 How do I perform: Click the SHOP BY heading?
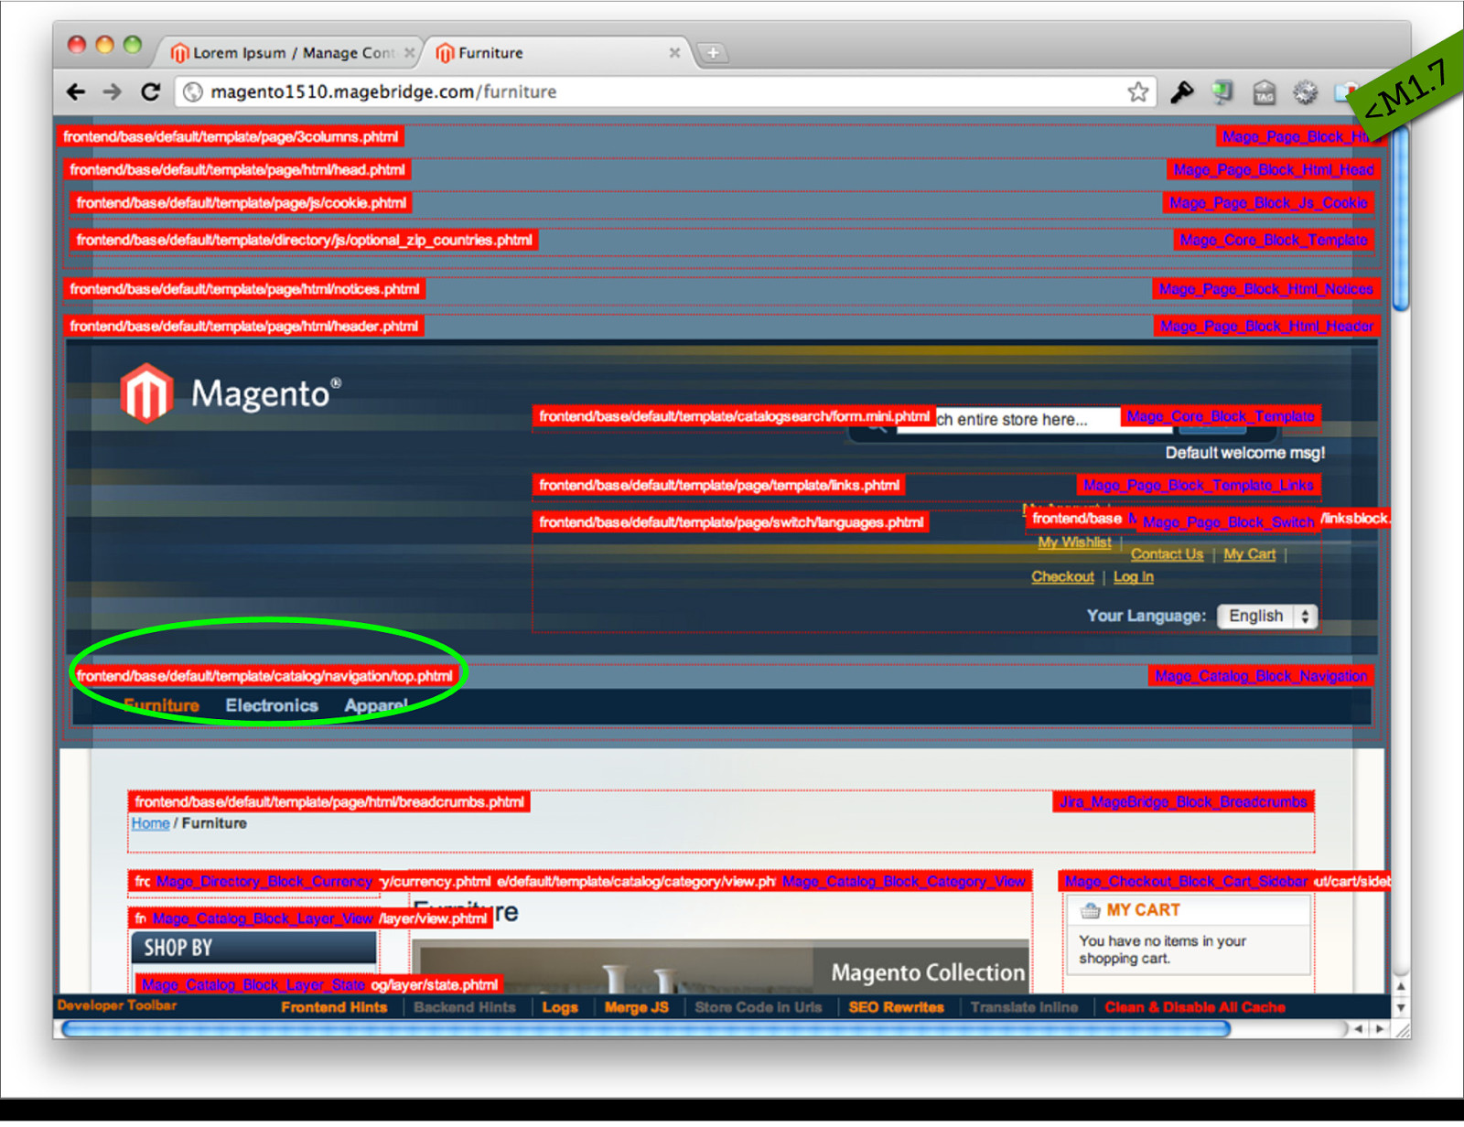pyautogui.click(x=253, y=949)
